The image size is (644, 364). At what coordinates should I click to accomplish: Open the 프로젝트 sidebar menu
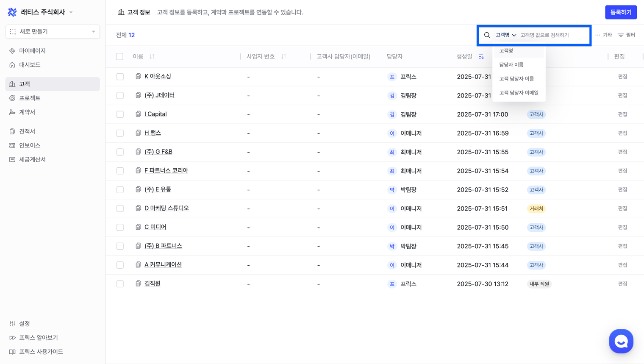pyautogui.click(x=53, y=98)
